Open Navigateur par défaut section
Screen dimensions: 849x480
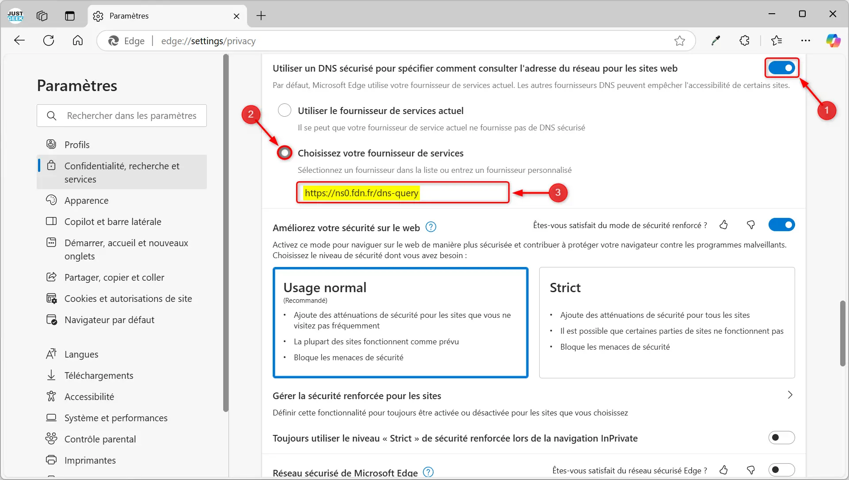(122, 320)
